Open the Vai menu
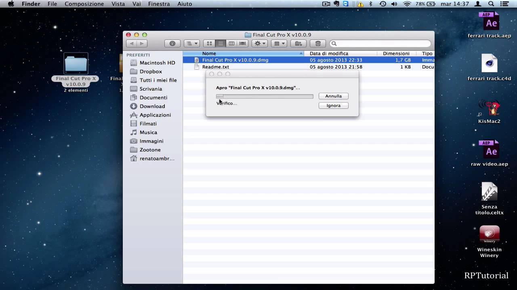The width and height of the screenshot is (517, 290). pyautogui.click(x=137, y=4)
